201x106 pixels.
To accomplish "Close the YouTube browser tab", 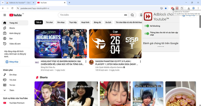I will tap(65, 2).
